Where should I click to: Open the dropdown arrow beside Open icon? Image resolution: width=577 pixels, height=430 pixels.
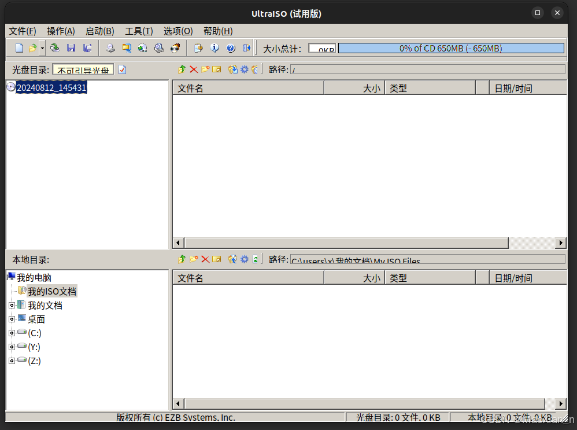[x=42, y=48]
